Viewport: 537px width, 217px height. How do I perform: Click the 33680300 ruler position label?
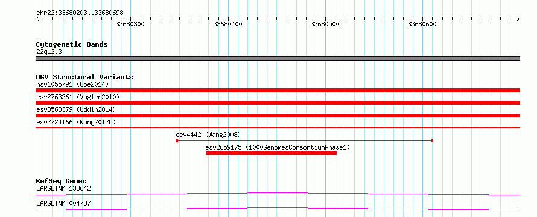[130, 24]
